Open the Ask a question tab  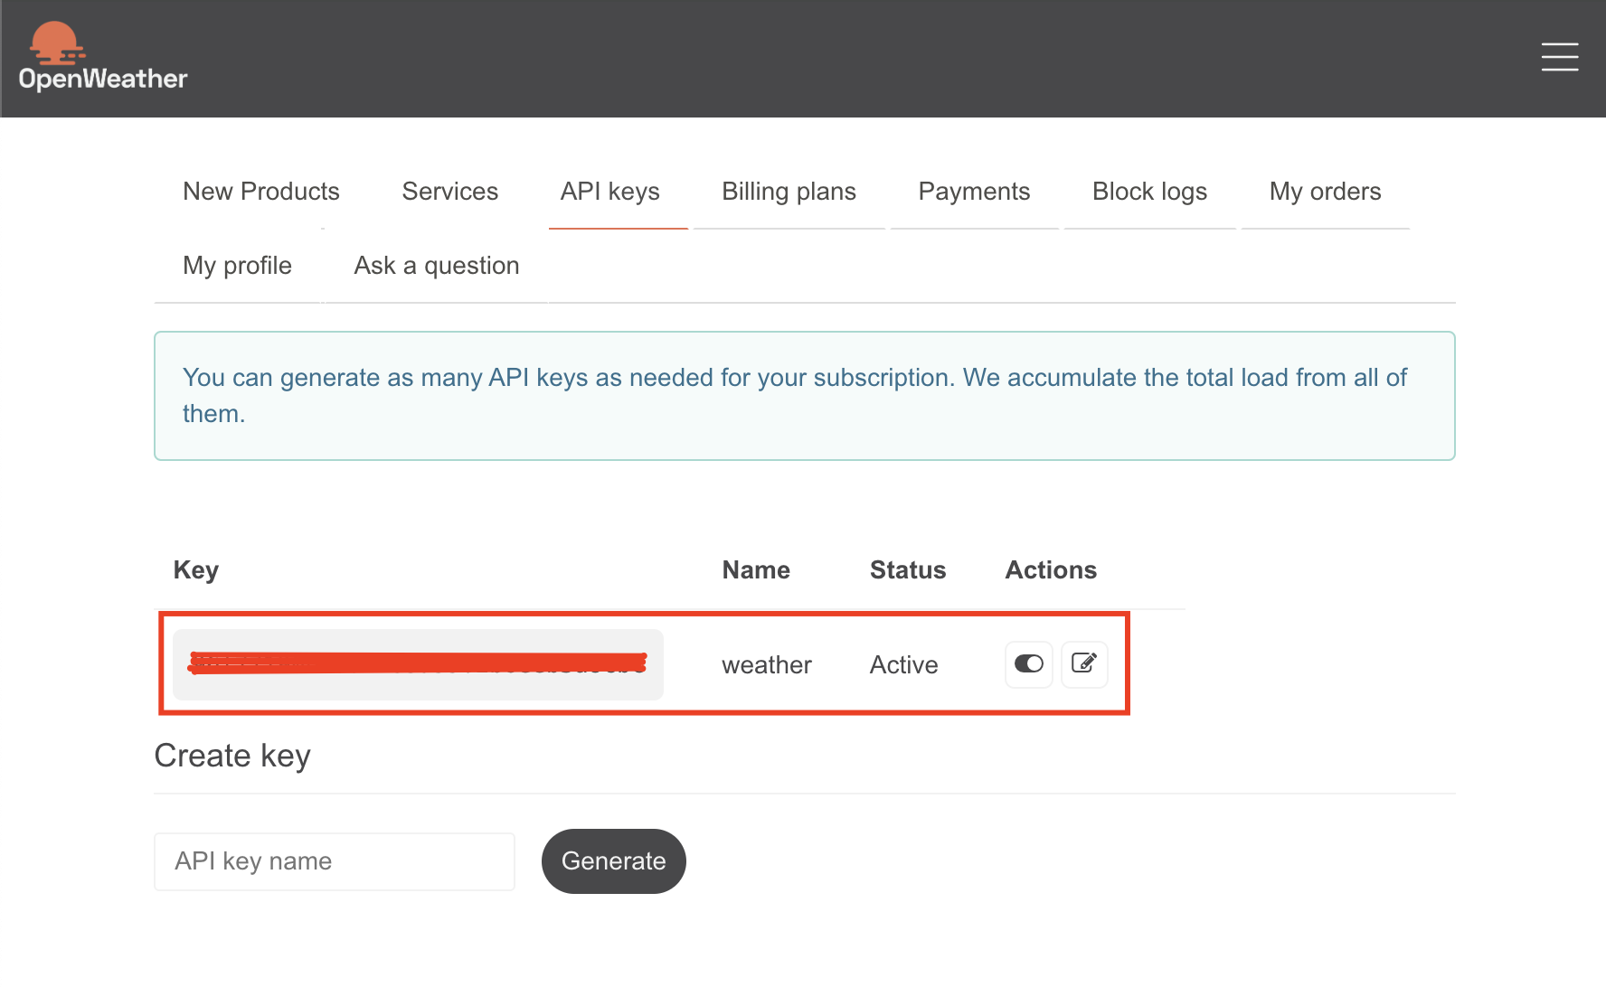click(437, 266)
